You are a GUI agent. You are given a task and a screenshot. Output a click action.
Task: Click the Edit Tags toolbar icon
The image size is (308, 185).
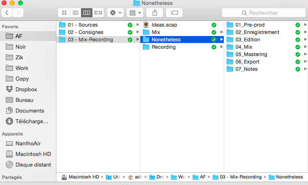click(174, 13)
